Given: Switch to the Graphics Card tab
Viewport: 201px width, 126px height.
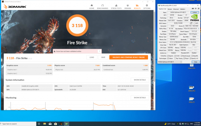Looking at the screenshot, I should 162,9.
